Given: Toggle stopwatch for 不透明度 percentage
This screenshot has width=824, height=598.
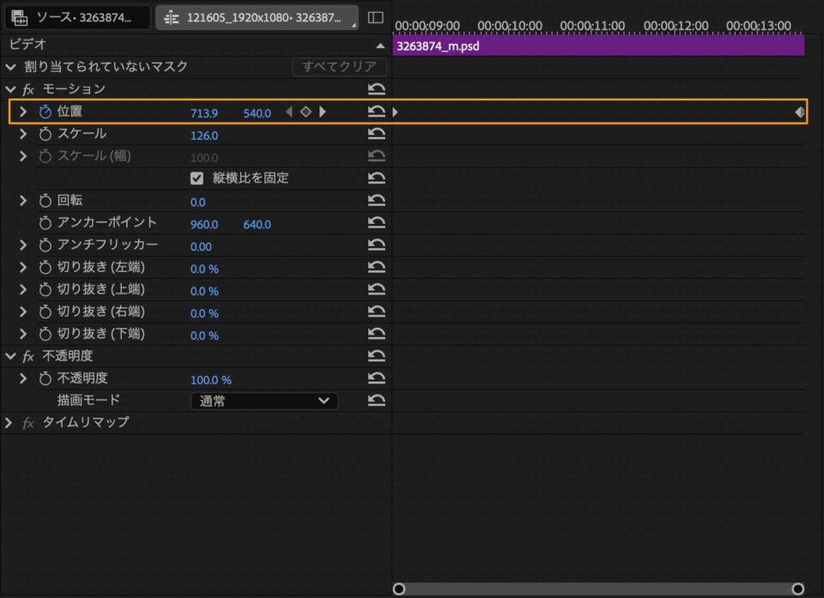Looking at the screenshot, I should (45, 378).
